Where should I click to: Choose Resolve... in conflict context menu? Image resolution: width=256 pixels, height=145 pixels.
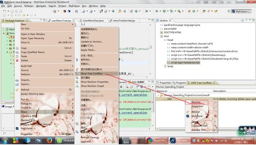click(x=197, y=102)
